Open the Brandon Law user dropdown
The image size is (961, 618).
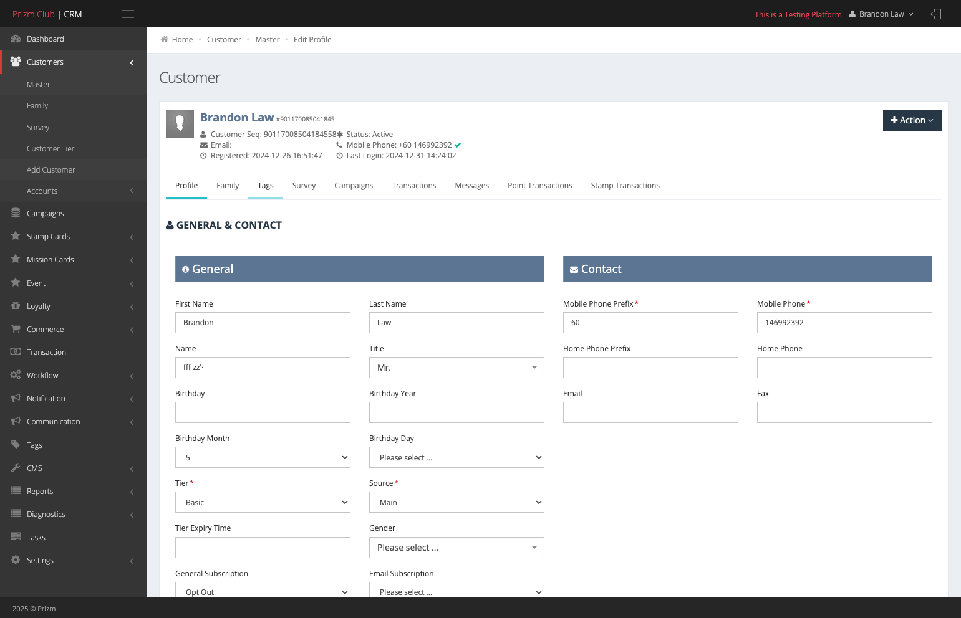[881, 14]
